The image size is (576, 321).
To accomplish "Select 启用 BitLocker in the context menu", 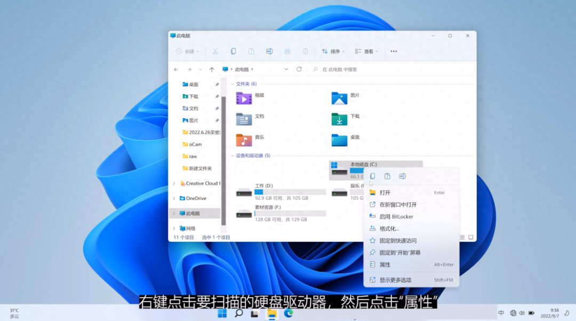I will (x=396, y=217).
